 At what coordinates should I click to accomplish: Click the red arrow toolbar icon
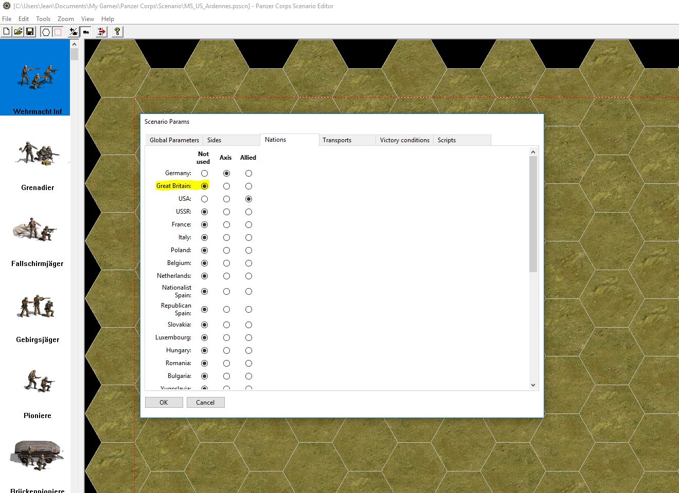click(101, 32)
